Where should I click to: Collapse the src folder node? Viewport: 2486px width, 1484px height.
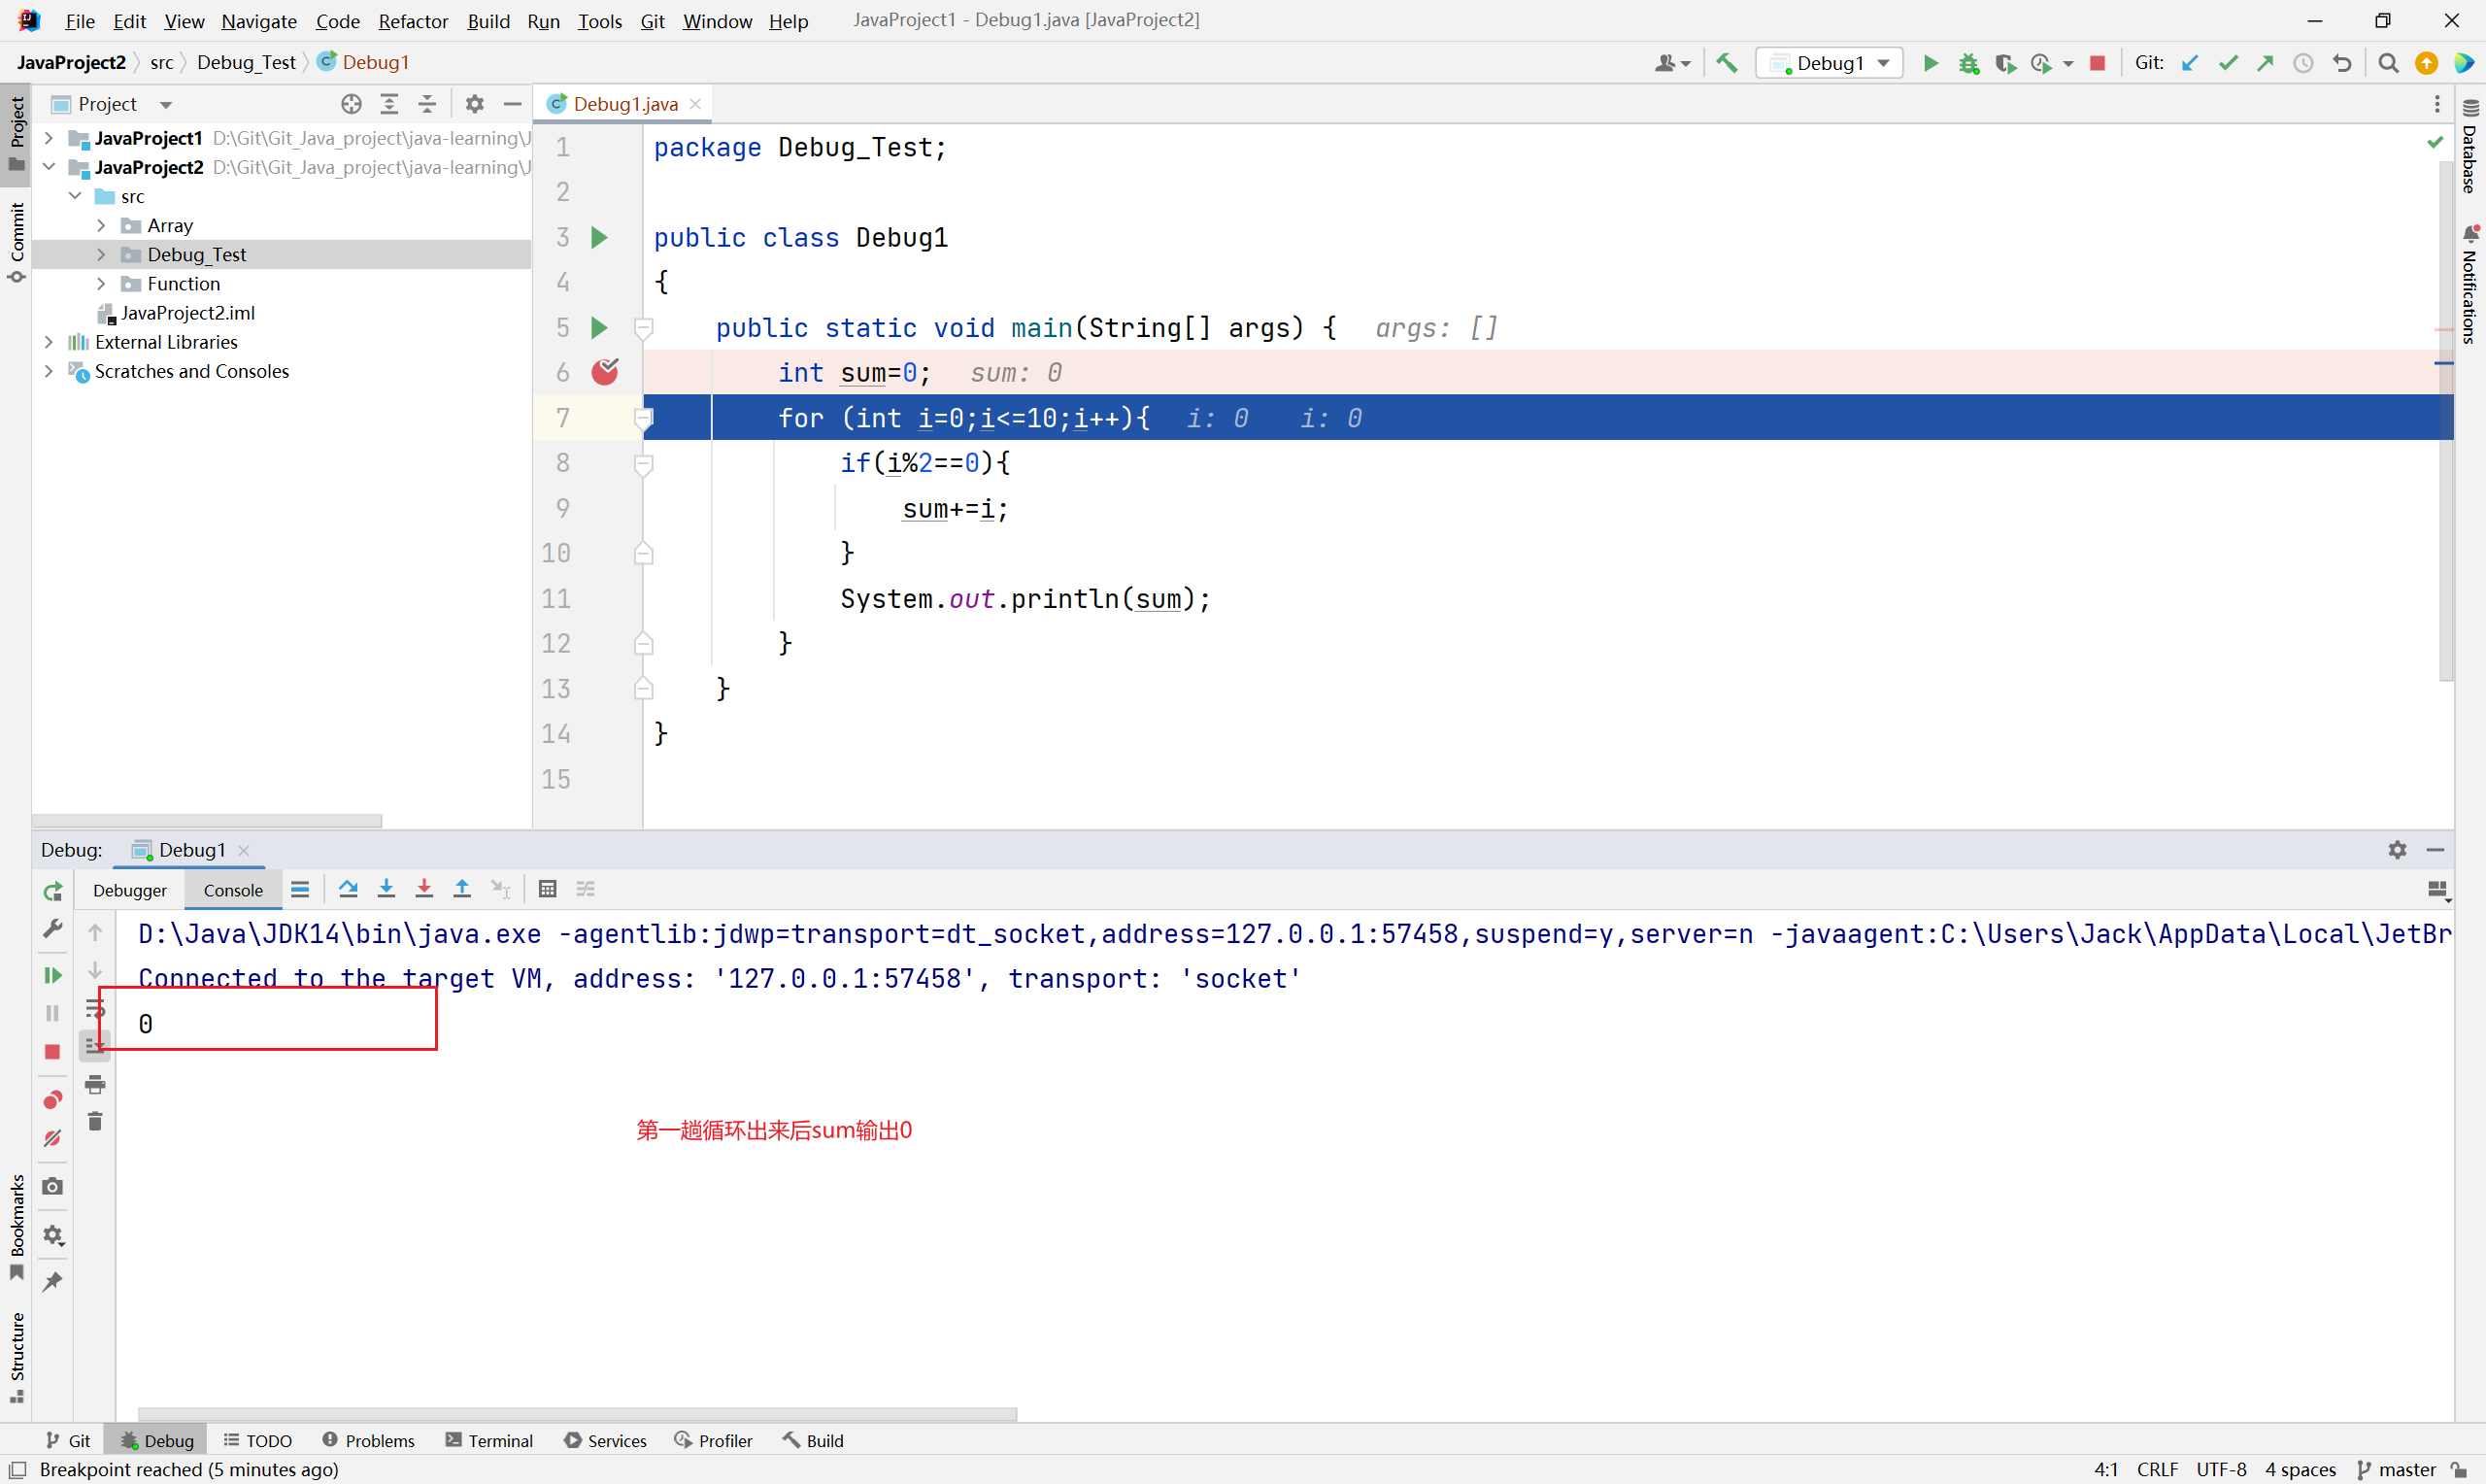(75, 196)
